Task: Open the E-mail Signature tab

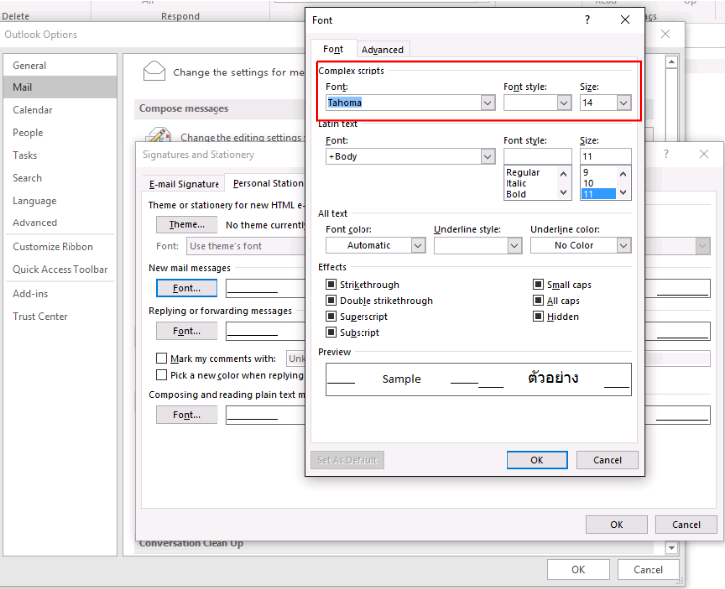Action: tap(184, 184)
